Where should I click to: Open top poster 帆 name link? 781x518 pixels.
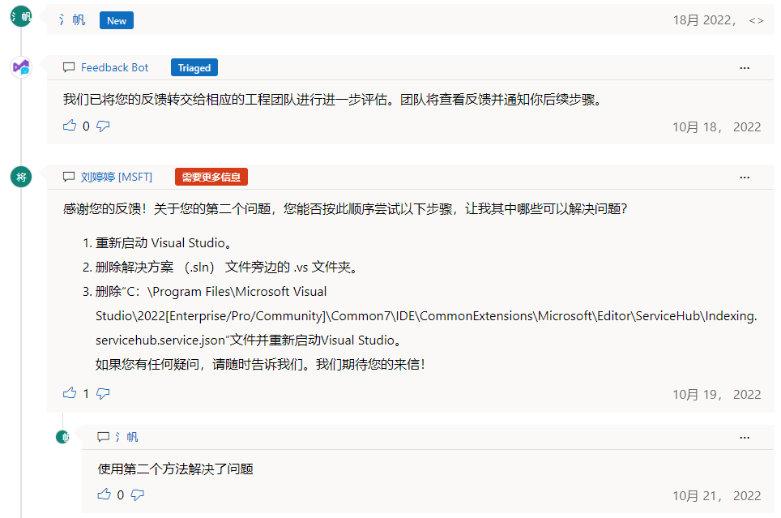pos(72,20)
